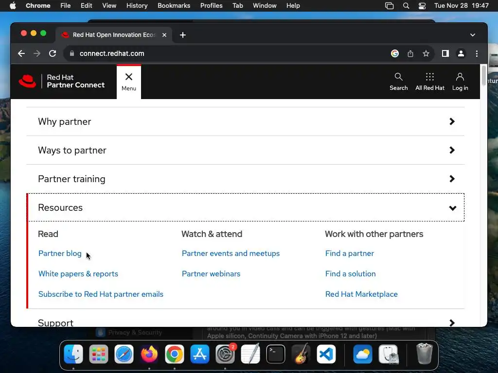Open the Find a solution link
The width and height of the screenshot is (498, 373).
pyautogui.click(x=350, y=274)
